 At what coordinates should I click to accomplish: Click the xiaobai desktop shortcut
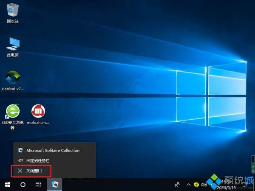click(13, 78)
